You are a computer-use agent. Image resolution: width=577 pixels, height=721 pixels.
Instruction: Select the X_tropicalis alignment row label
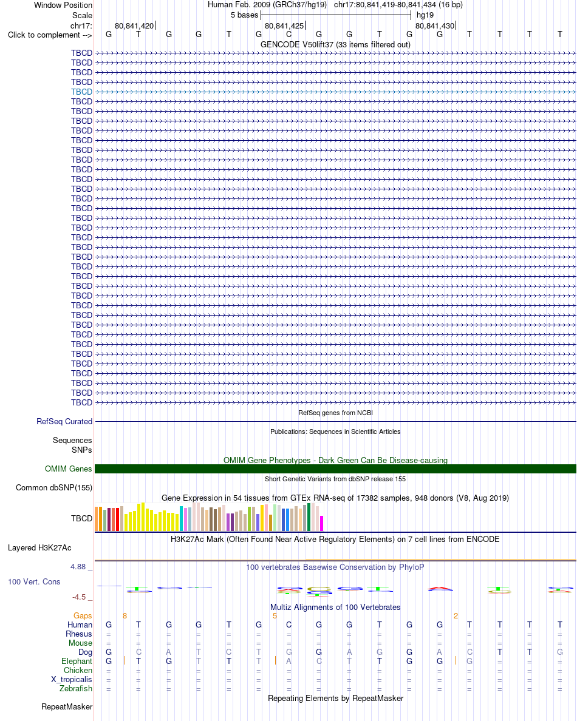pyautogui.click(x=71, y=680)
